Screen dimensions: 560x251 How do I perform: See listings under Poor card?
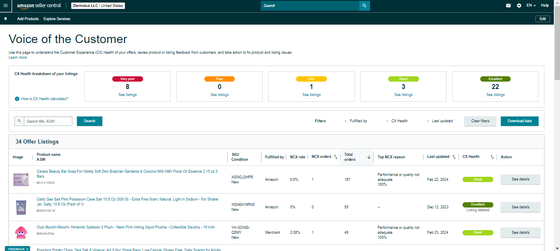point(220,95)
